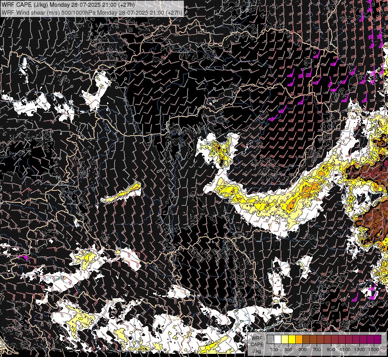Click the legend value 300
This screenshot has height=357, width=388.
(288, 349)
